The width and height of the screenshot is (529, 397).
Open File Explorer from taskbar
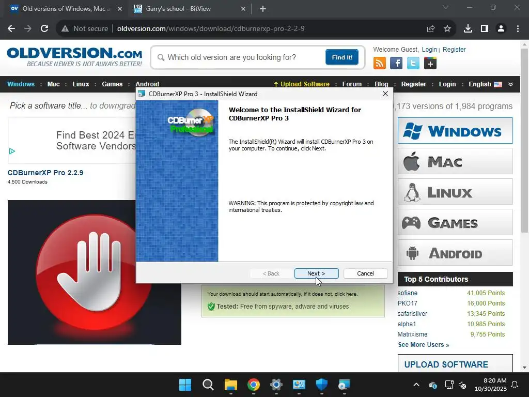coord(231,385)
